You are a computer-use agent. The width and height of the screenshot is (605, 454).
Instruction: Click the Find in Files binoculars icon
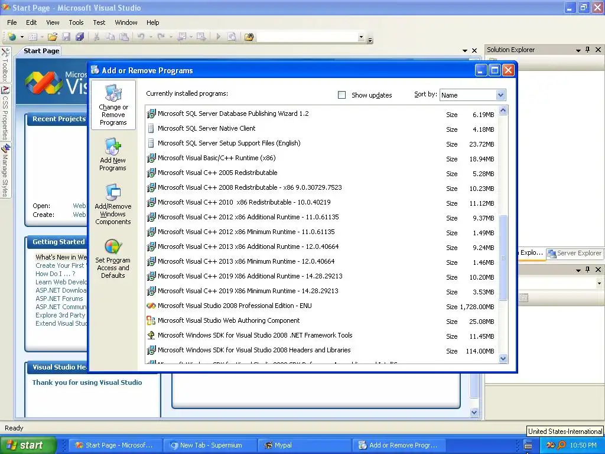click(x=249, y=37)
